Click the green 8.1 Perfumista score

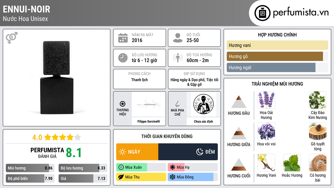point(74,153)
